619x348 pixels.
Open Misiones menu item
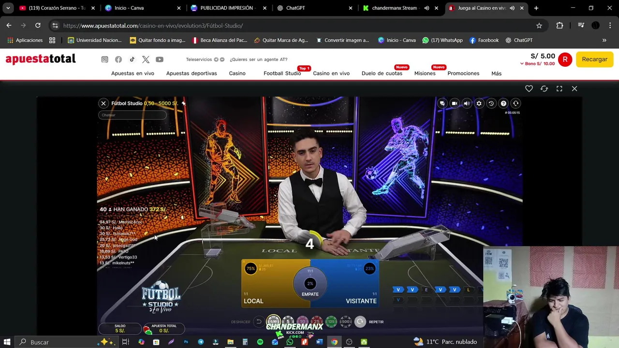coord(425,73)
